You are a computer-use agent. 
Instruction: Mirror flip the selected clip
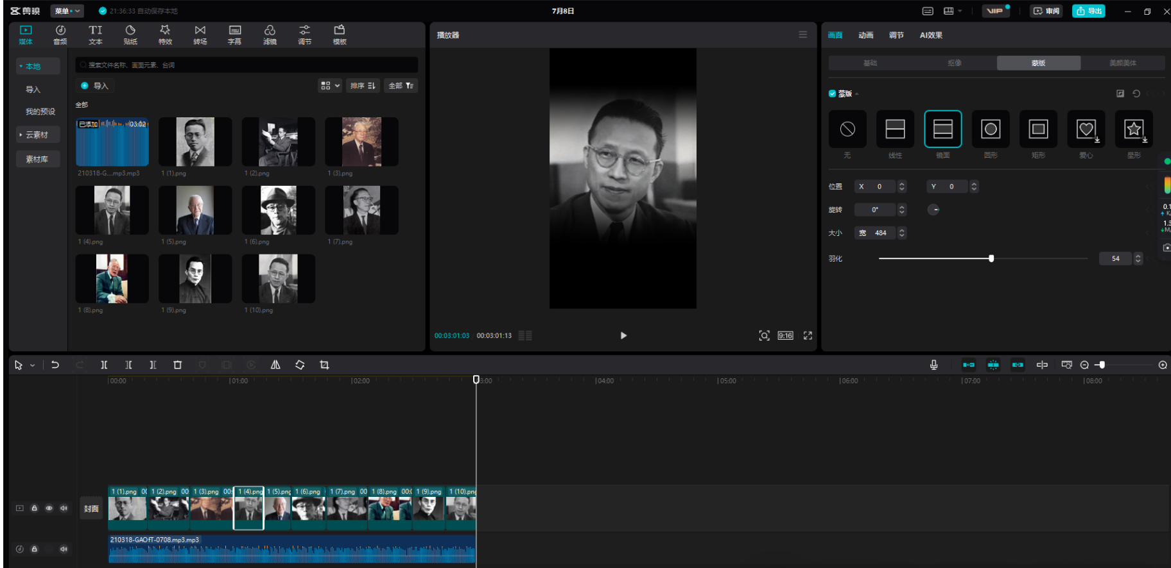click(x=275, y=365)
